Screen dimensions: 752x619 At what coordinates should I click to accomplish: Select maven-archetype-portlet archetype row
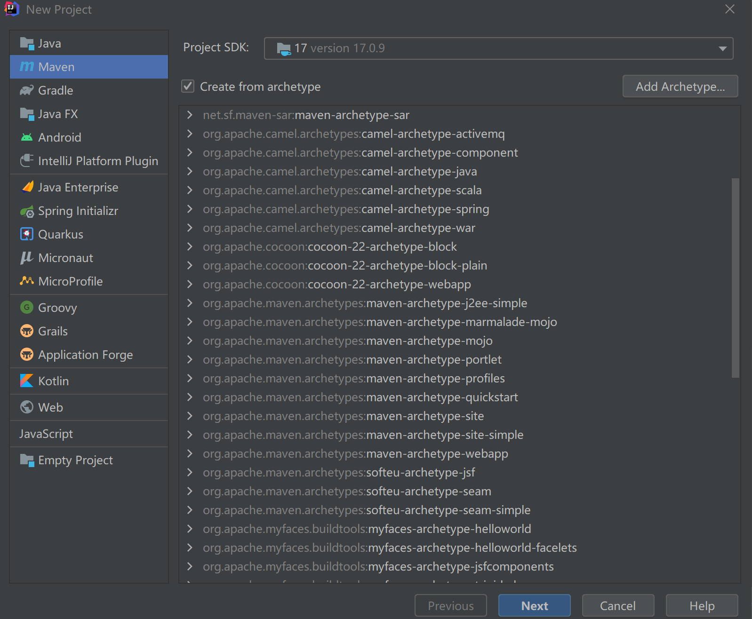point(459,359)
